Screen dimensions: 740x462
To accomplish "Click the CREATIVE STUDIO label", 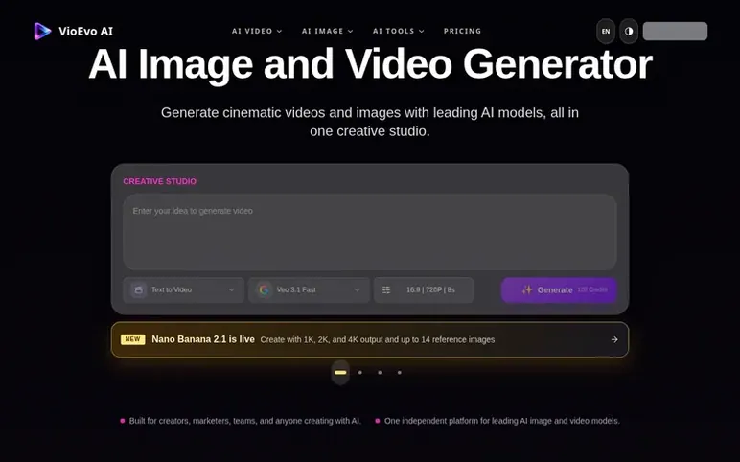I will pyautogui.click(x=159, y=181).
